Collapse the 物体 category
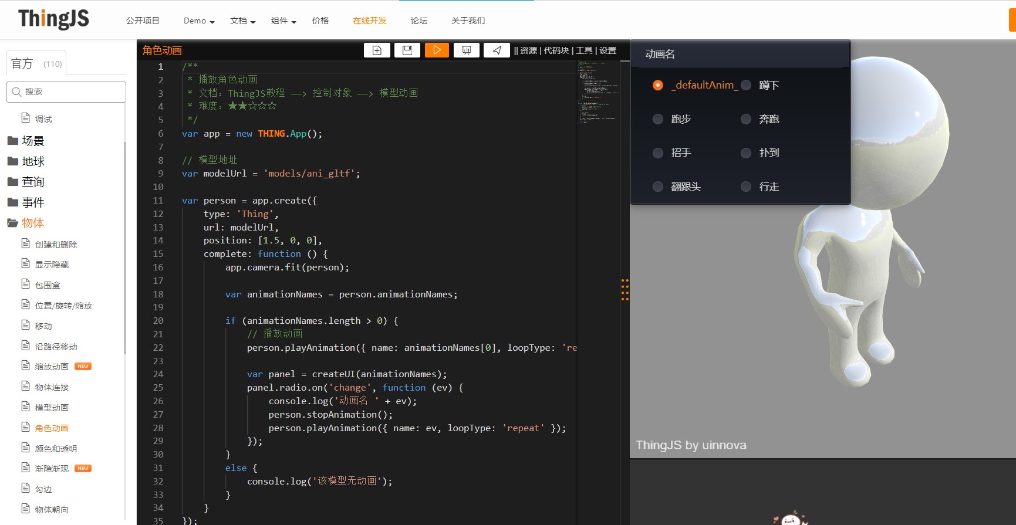The image size is (1016, 525). [33, 223]
